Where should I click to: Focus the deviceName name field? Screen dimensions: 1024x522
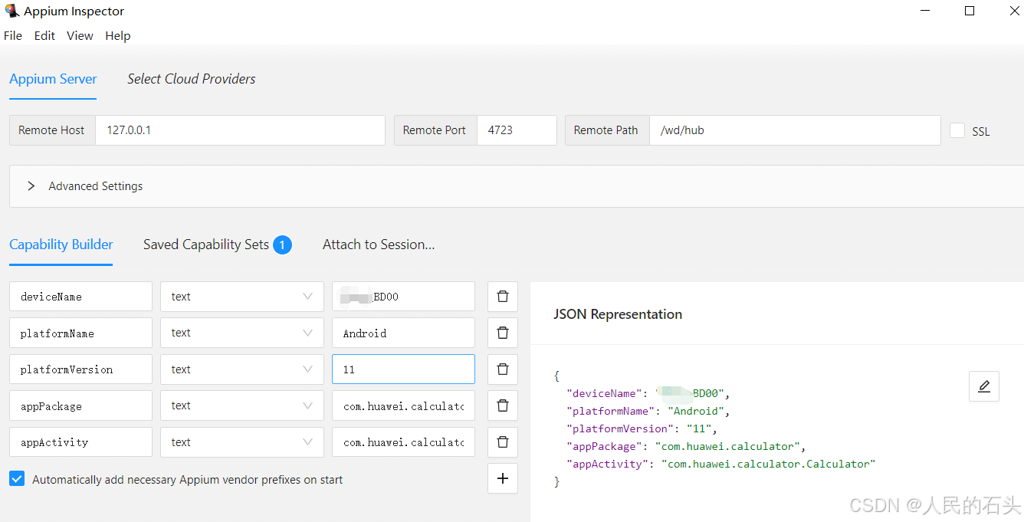pyautogui.click(x=80, y=297)
